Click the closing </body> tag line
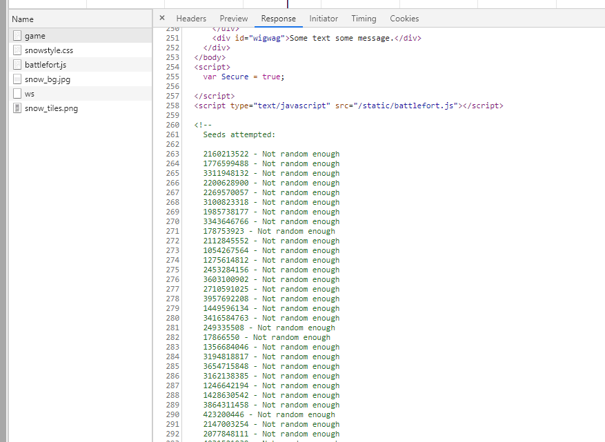This screenshot has height=442, width=605. point(210,57)
